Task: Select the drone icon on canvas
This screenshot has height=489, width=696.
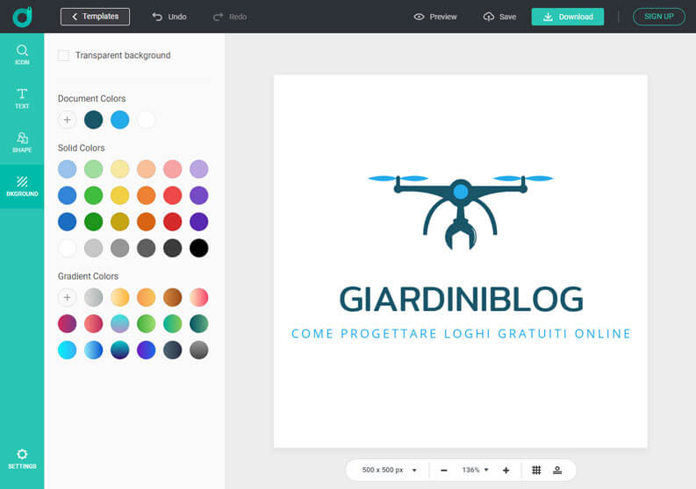Action: (x=460, y=212)
